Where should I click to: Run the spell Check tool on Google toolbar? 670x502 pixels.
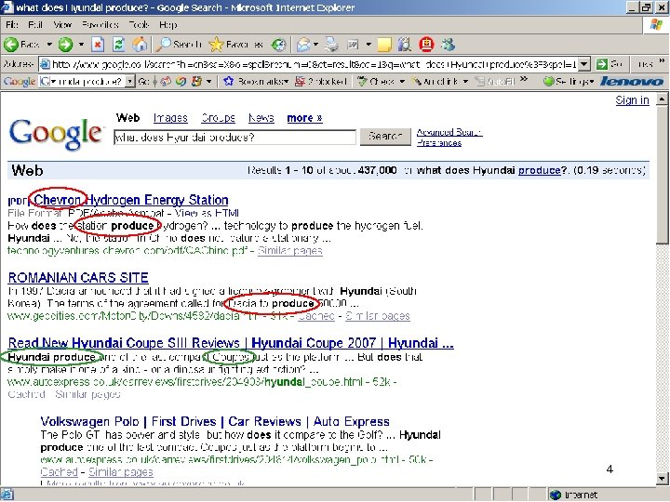pyautogui.click(x=376, y=81)
